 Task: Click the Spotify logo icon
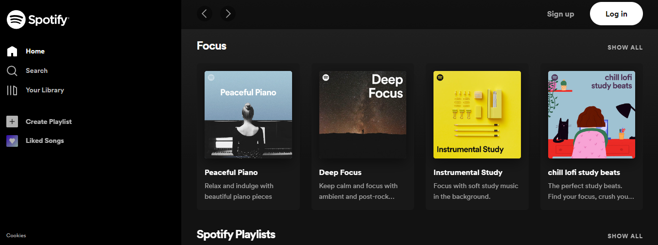[16, 19]
